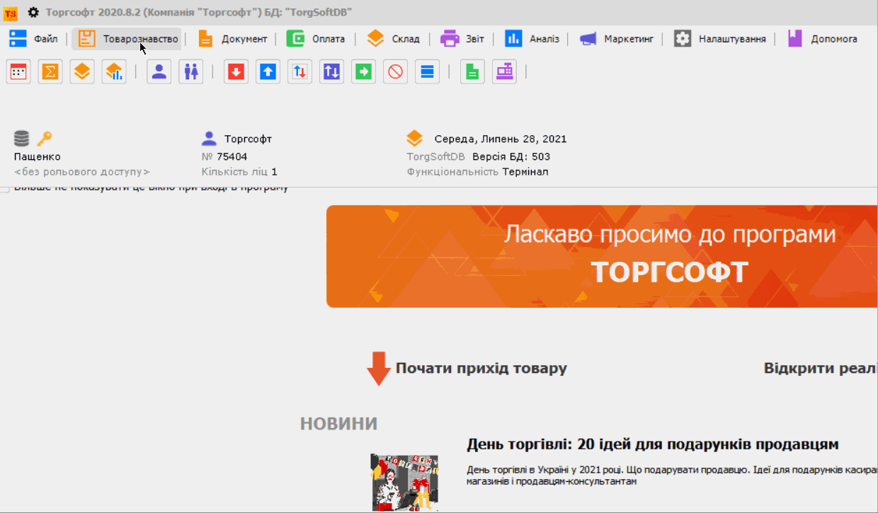Image resolution: width=878 pixels, height=513 pixels.
Task: Open the День торгівлі news headline
Action: [x=652, y=444]
